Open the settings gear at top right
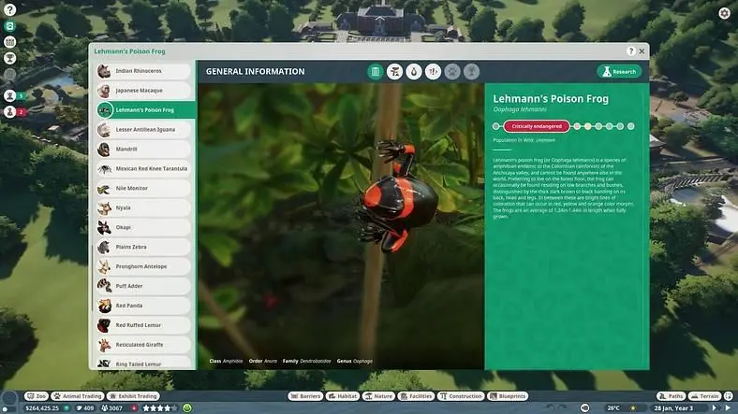 click(x=724, y=13)
